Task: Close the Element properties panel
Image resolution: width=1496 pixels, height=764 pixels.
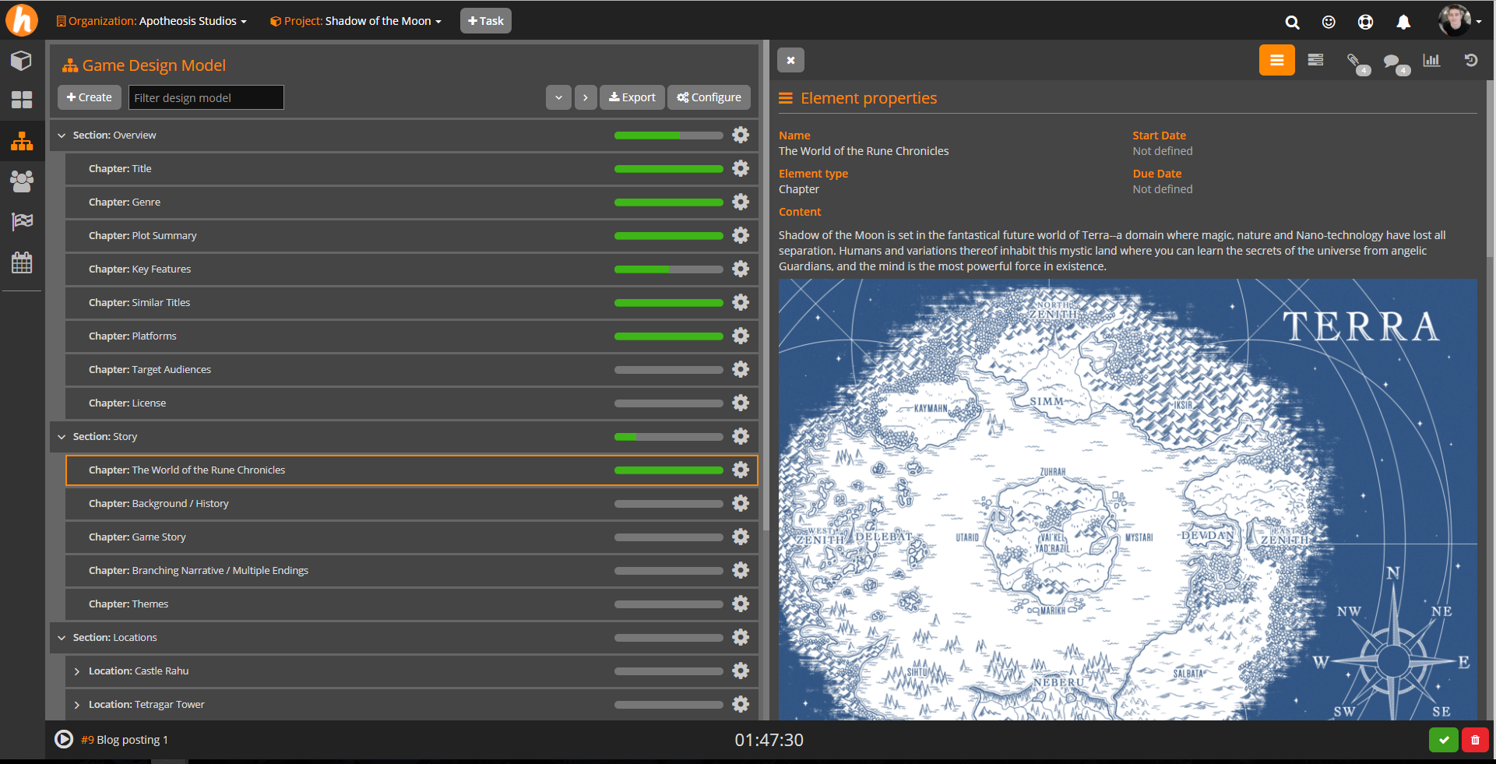Action: pyautogui.click(x=790, y=60)
